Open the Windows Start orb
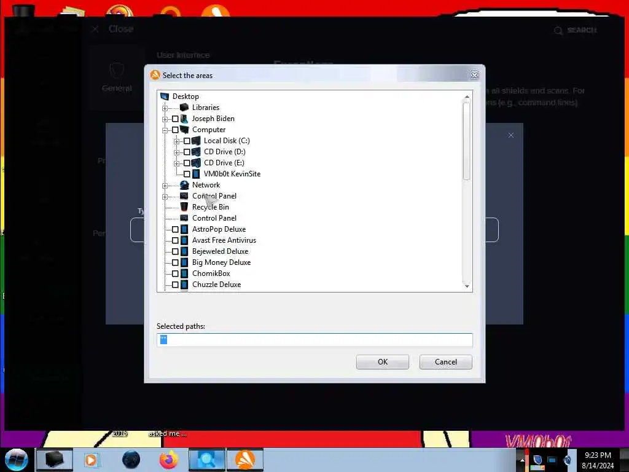629x472 pixels. (x=16, y=460)
